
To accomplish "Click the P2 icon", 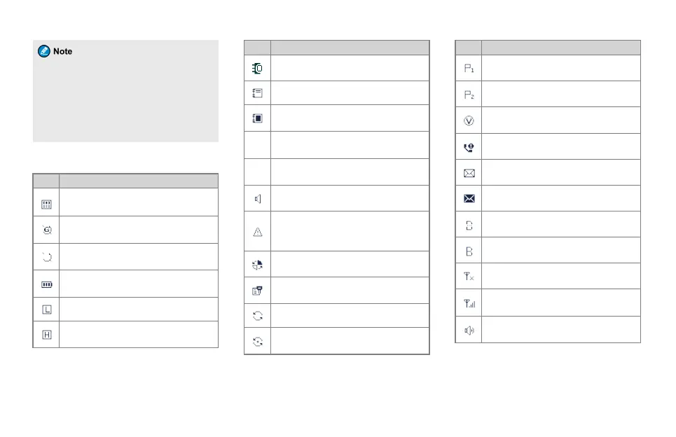I will pos(469,95).
